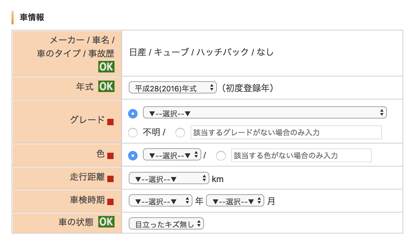Open the 走行距離 km dropdown

coord(169,179)
